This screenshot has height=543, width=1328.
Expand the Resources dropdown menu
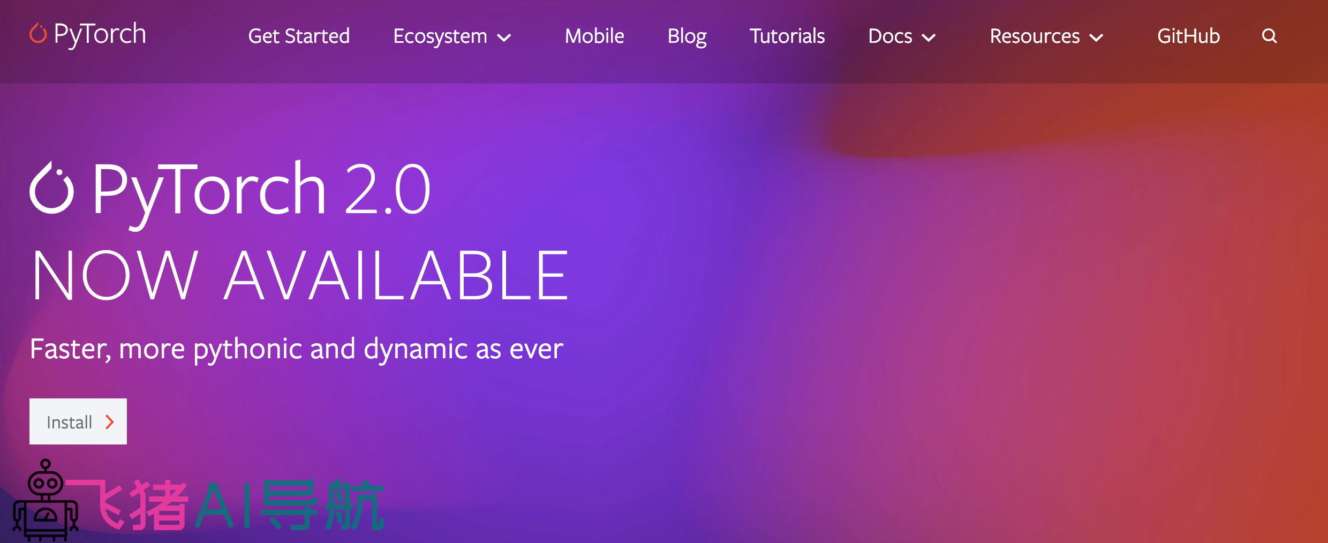coord(1047,36)
